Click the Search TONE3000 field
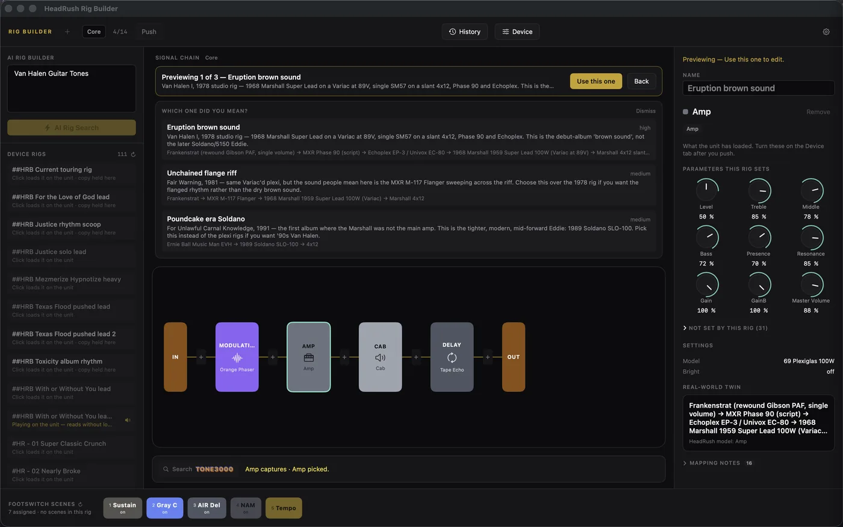Image resolution: width=843 pixels, height=527 pixels. [198, 469]
